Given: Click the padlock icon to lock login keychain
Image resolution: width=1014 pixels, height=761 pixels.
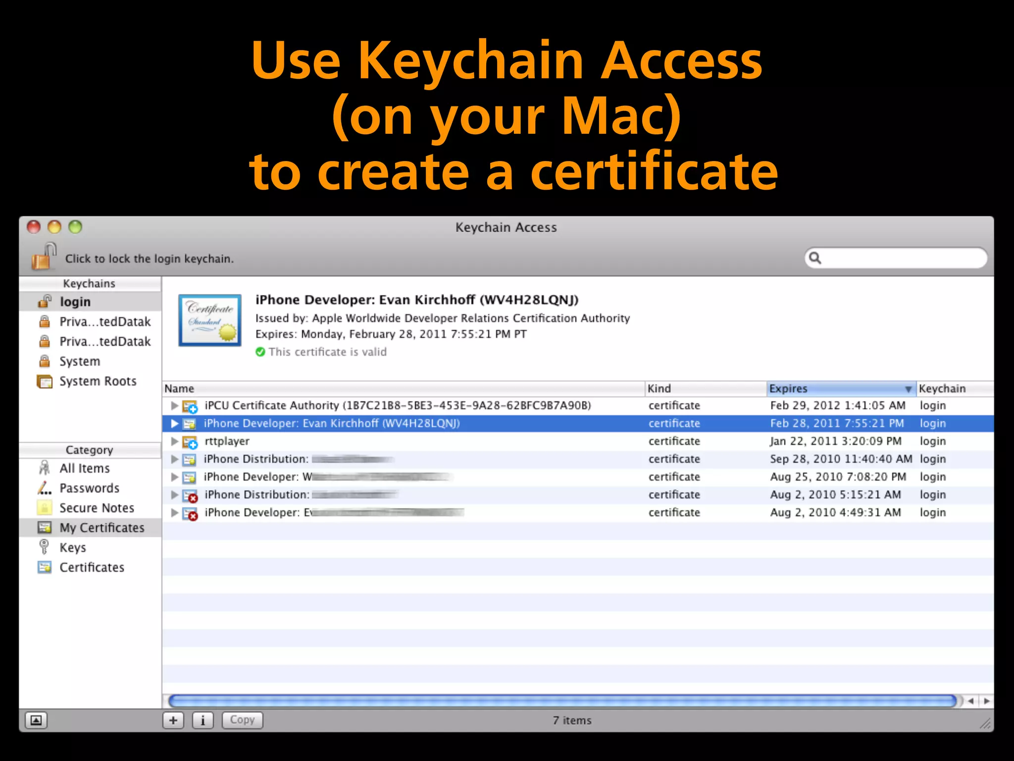Looking at the screenshot, I should (44, 256).
